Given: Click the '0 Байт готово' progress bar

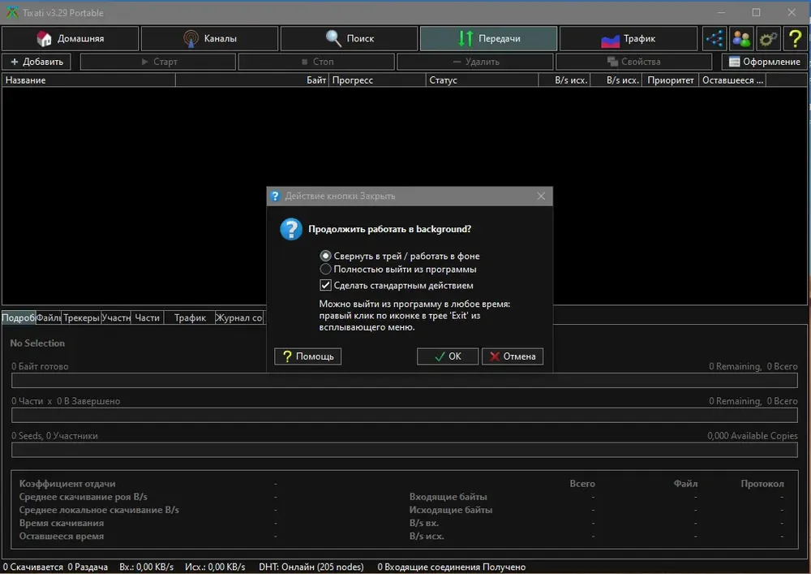Looking at the screenshot, I should point(405,381).
